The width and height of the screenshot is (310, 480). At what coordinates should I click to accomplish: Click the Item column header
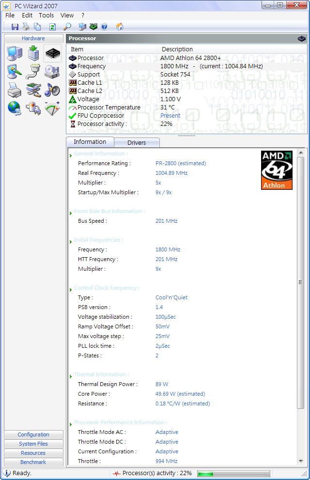pyautogui.click(x=112, y=49)
